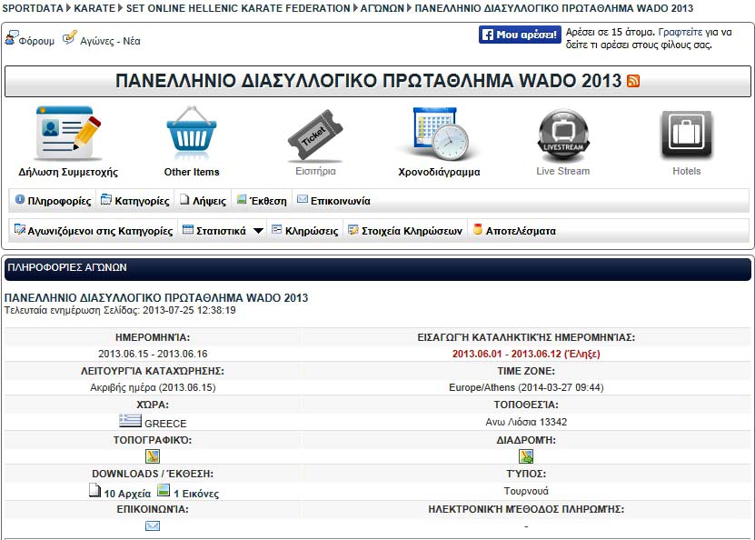The width and height of the screenshot is (755, 540).
Task: Open Αγωνιζόμενοι στις Κατηγορίες menu item
Action: [x=93, y=231]
